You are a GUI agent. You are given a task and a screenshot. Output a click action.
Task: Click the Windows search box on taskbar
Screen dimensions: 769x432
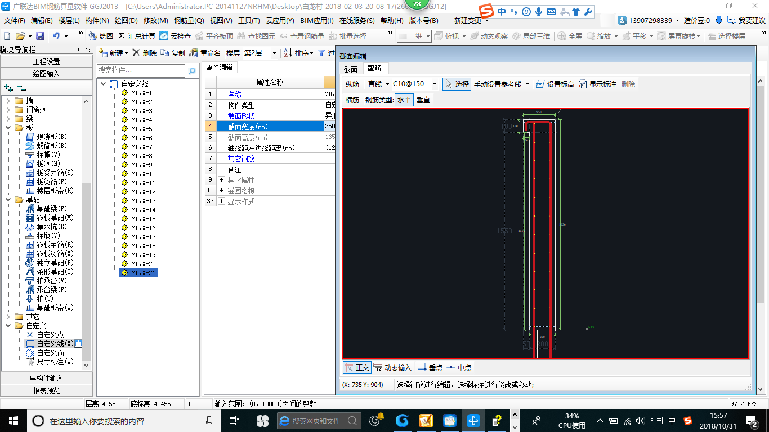tap(123, 421)
